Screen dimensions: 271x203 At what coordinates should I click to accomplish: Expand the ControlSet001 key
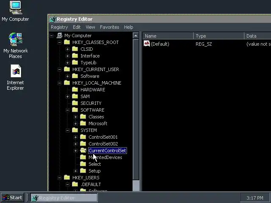tap(75, 137)
